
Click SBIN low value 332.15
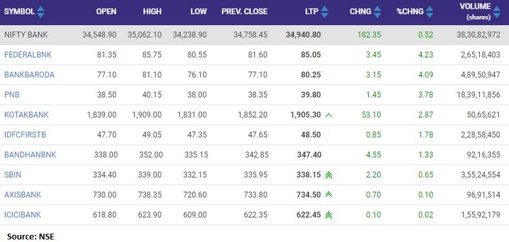[195, 175]
